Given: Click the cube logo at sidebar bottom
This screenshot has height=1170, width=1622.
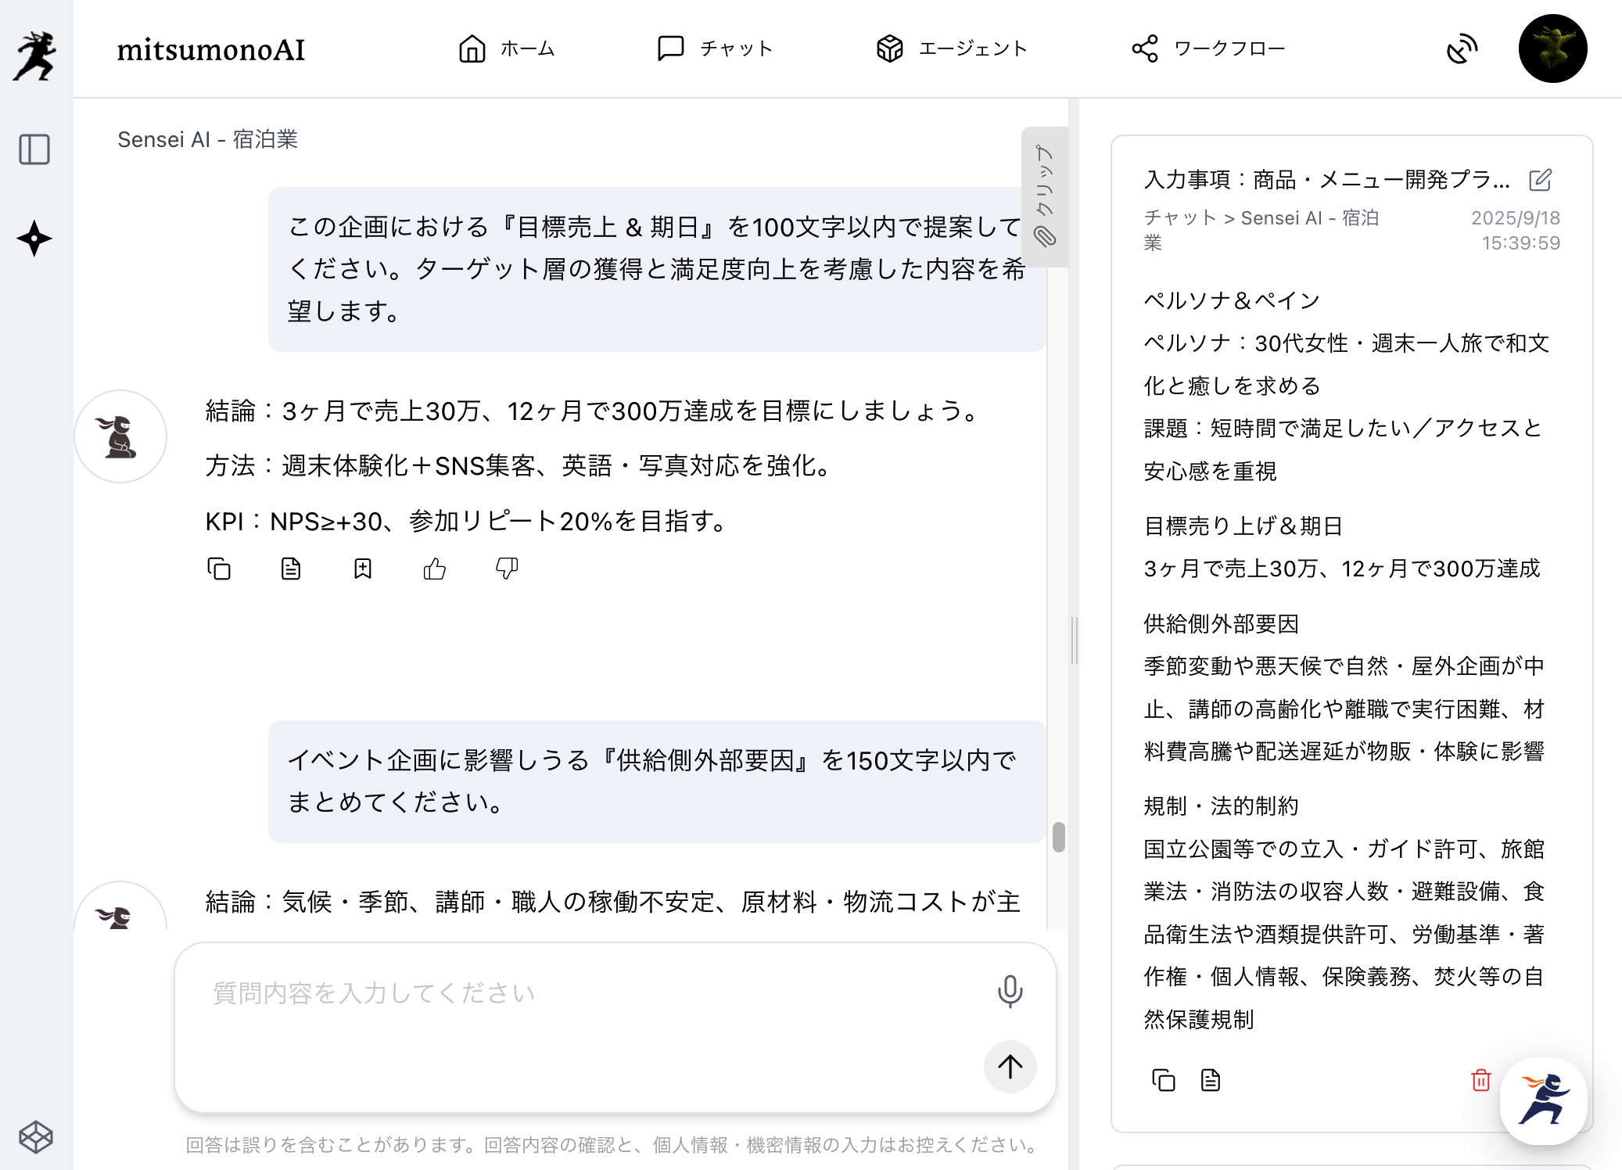Looking at the screenshot, I should (x=36, y=1136).
